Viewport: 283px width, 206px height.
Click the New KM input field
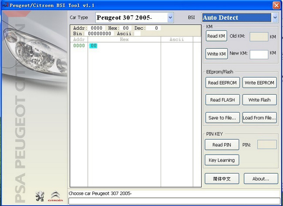[x=259, y=54]
